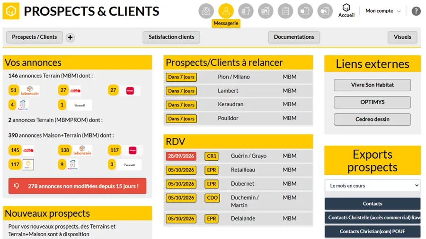
Task: Click the yellow 145 annonces count badge
Action: click(x=15, y=150)
